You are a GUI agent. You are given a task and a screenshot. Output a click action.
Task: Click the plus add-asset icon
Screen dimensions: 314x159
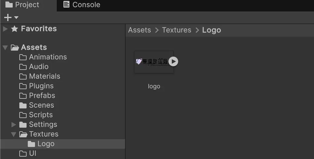tap(8, 17)
